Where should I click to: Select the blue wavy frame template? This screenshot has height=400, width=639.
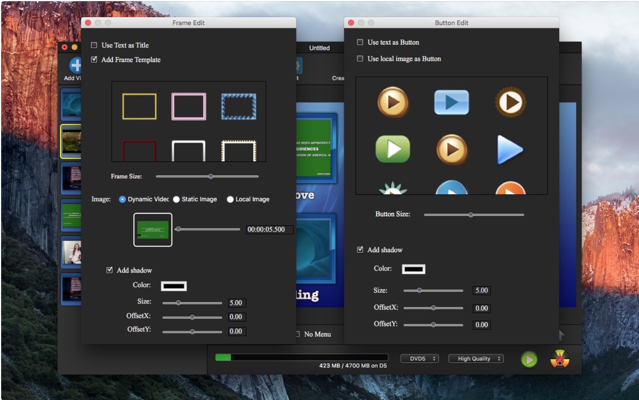[x=238, y=106]
